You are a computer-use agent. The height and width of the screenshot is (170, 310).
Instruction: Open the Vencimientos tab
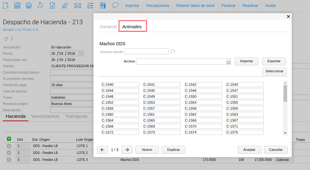45,116
